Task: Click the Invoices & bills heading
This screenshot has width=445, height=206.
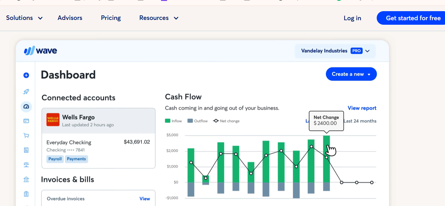Action: (68, 179)
